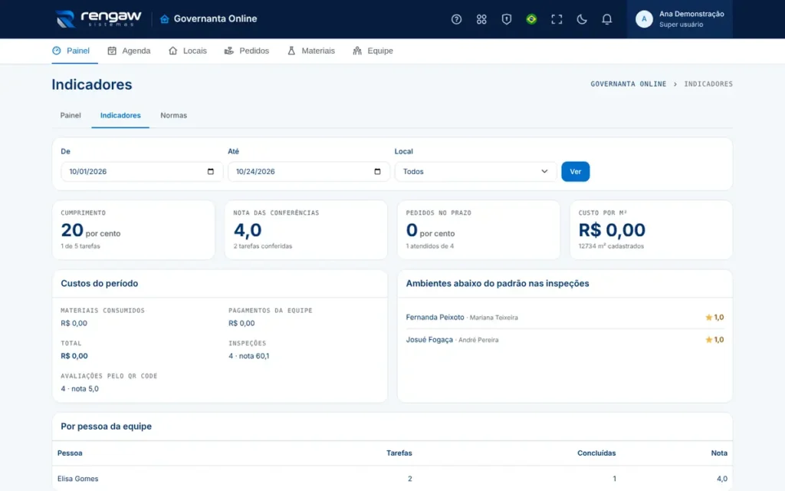Click the Governanta Online home icon
The height and width of the screenshot is (491, 785).
pos(164,19)
